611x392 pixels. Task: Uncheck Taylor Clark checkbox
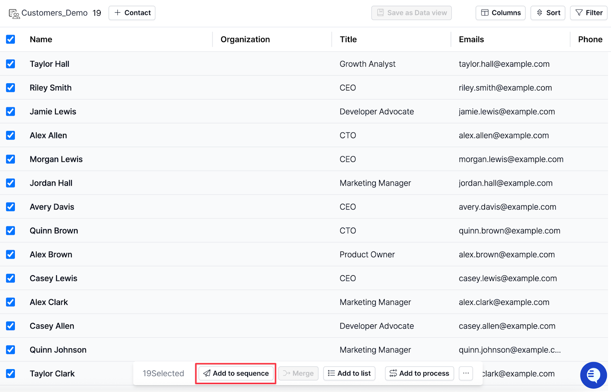coord(11,374)
